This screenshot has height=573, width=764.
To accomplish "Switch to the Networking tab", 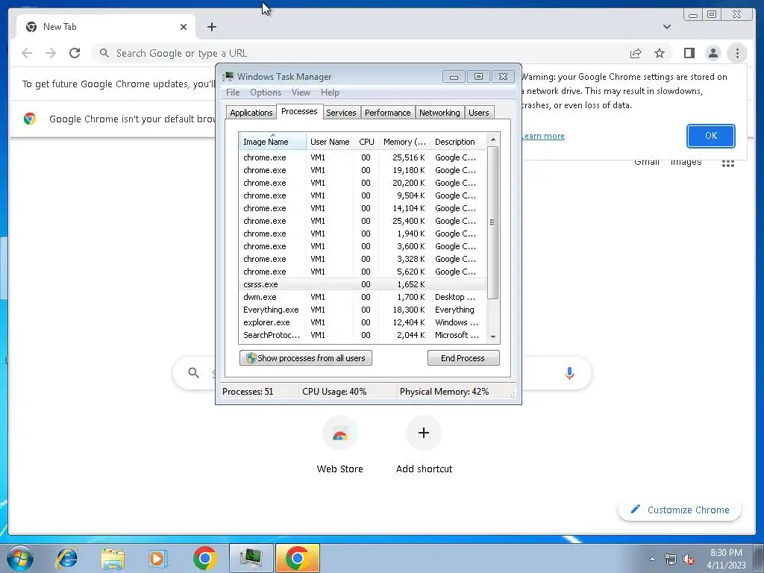I will [x=439, y=113].
